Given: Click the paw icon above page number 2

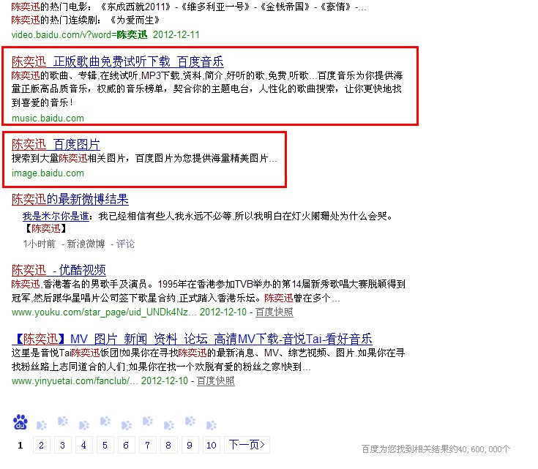Looking at the screenshot, I should pyautogui.click(x=42, y=424).
